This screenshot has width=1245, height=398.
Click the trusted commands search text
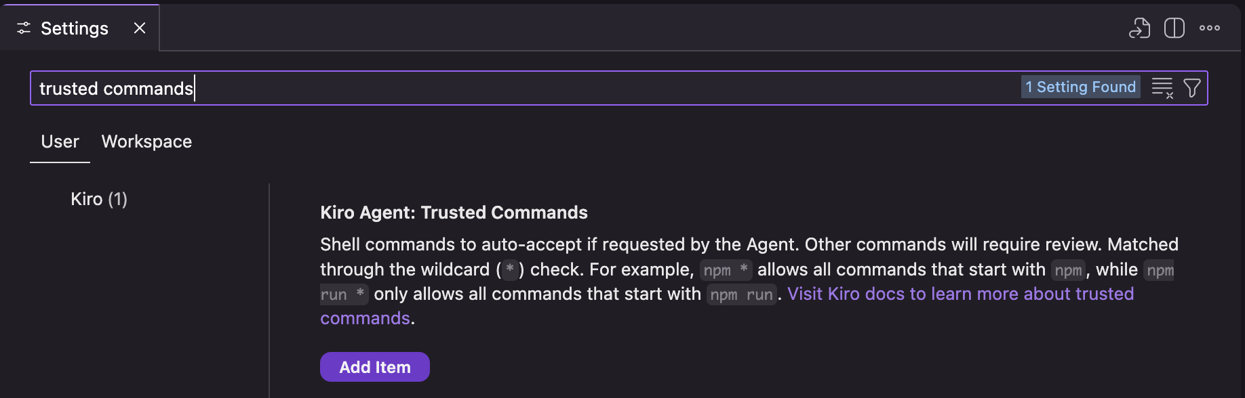(116, 88)
